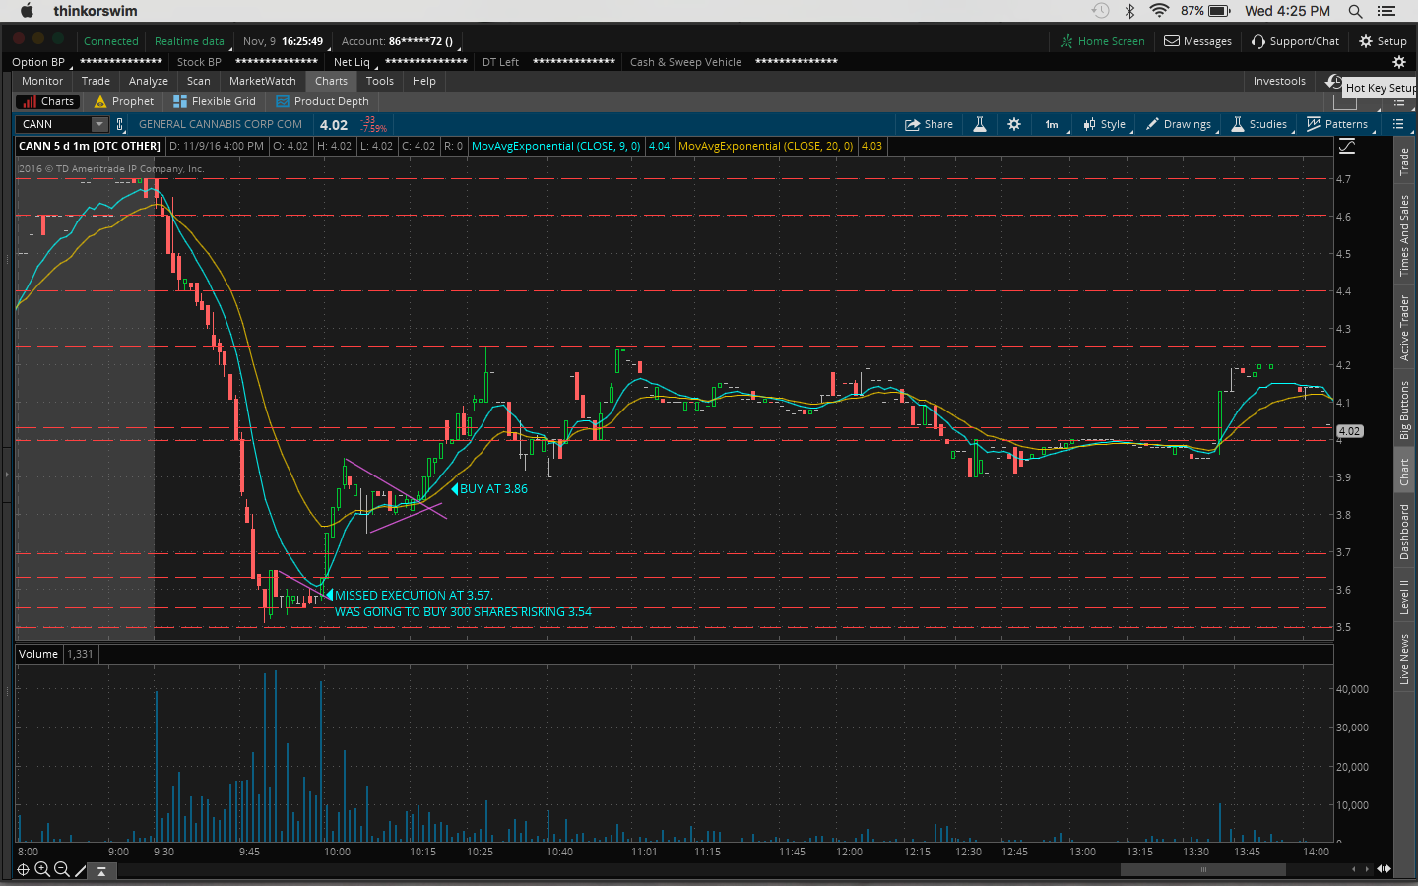This screenshot has height=886, width=1418.
Task: Open the account info gear icon
Action: tap(1398, 62)
